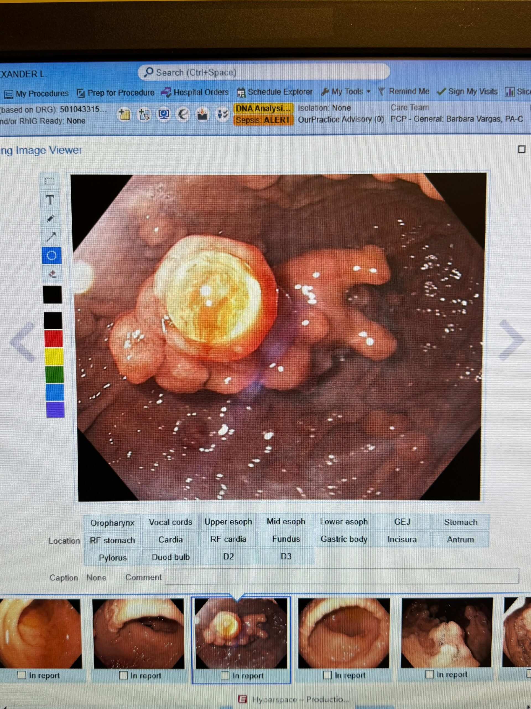Check In report for the first thumbnail

click(22, 675)
